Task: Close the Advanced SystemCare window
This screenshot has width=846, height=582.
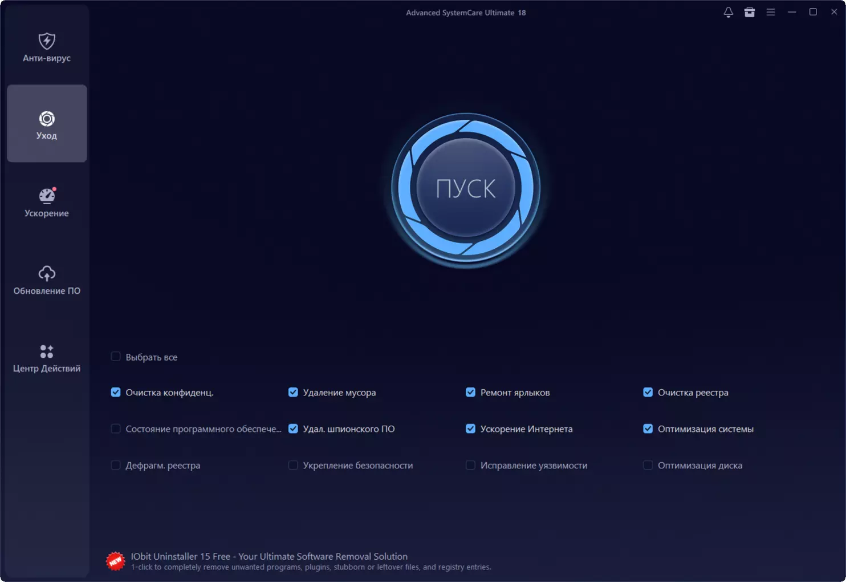Action: 834,12
